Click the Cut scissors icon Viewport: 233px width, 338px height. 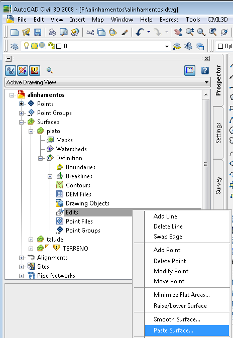(90, 33)
